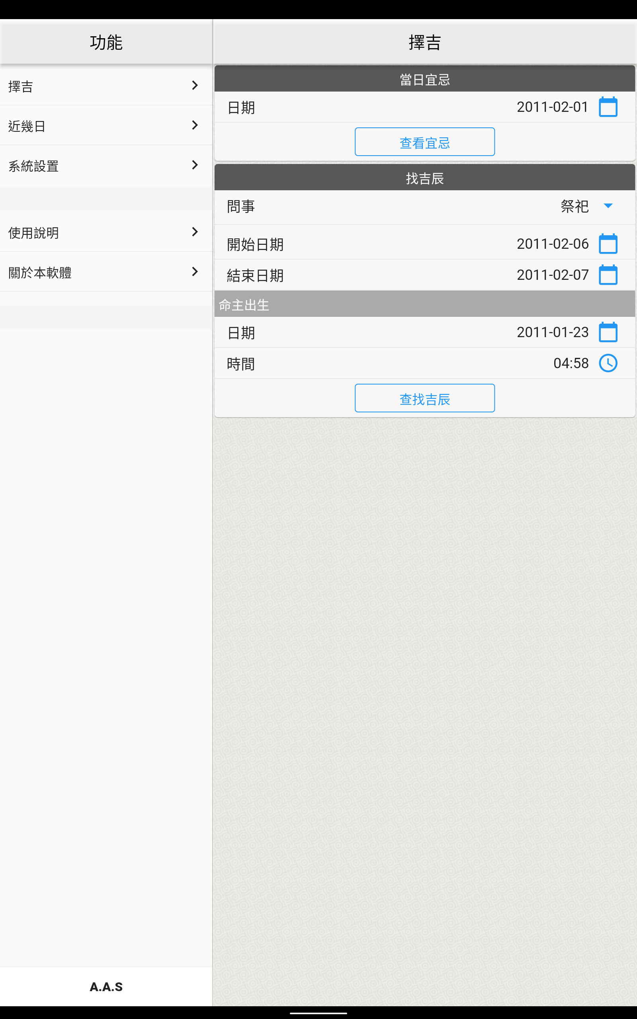
Task: Select the 04:58 time value
Action: (571, 363)
